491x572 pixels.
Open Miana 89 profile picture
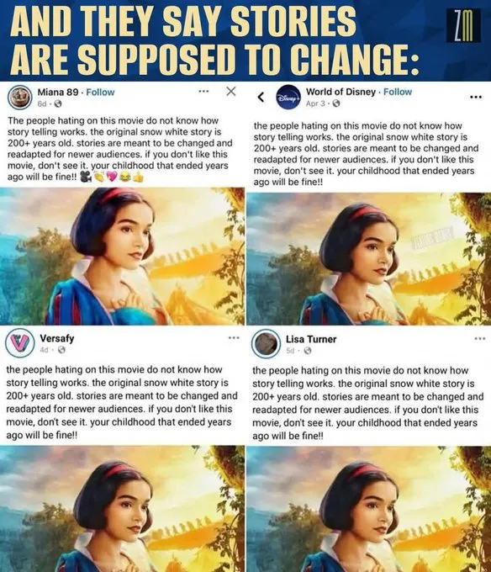[19, 97]
